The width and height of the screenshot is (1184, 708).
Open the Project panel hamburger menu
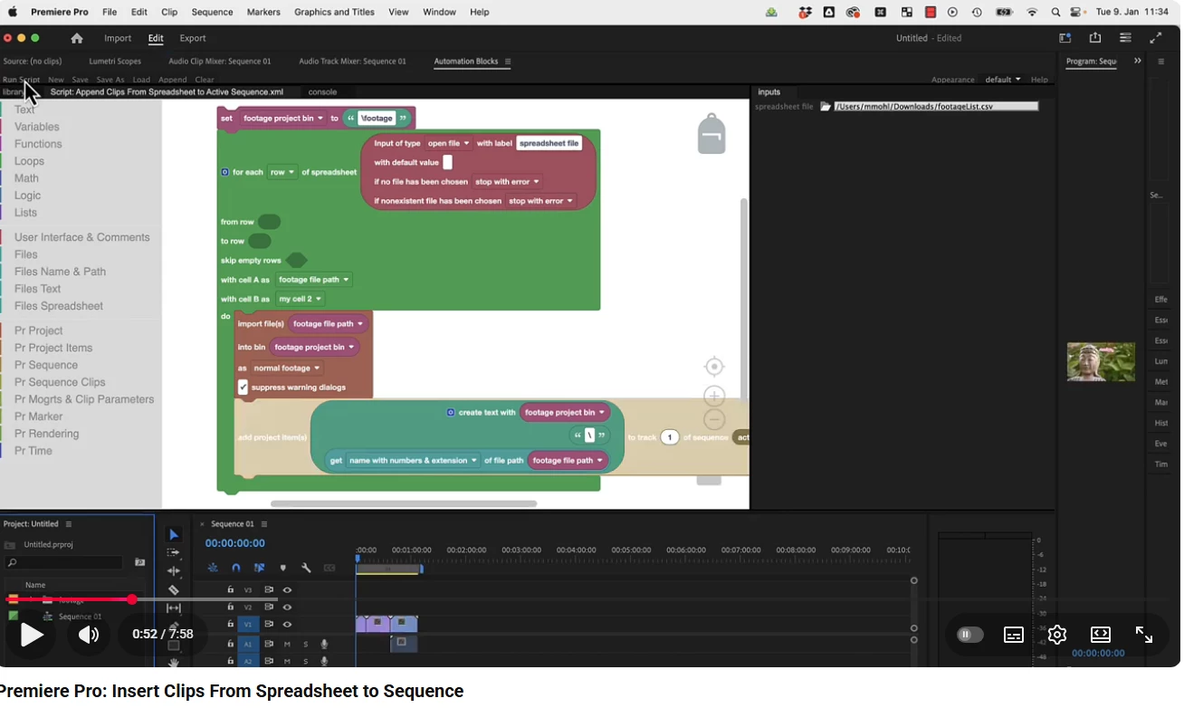(68, 524)
